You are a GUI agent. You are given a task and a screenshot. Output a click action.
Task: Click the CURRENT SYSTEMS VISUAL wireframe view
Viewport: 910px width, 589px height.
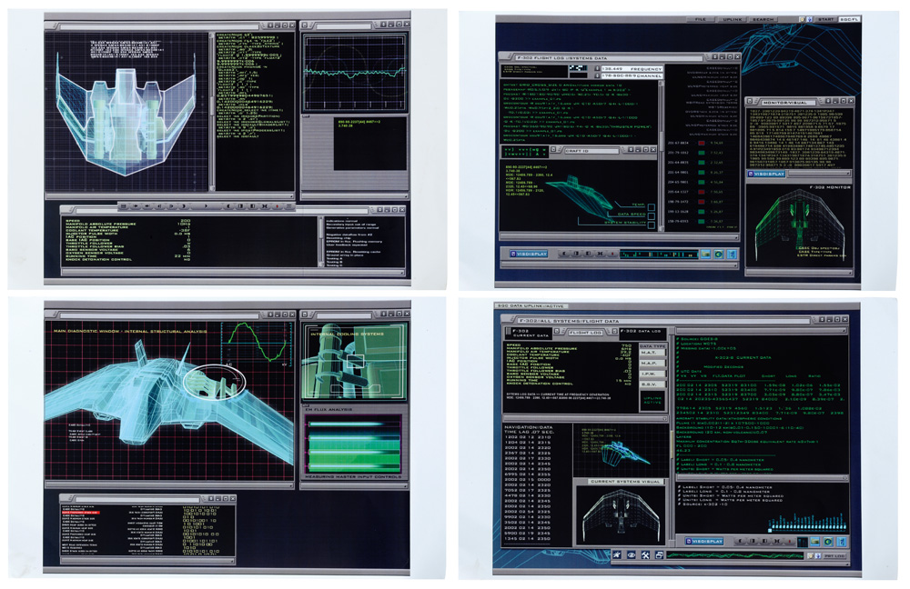pos(622,516)
